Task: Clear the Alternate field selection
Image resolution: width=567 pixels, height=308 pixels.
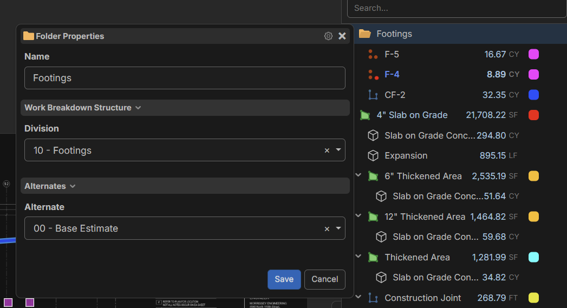Action: click(327, 229)
